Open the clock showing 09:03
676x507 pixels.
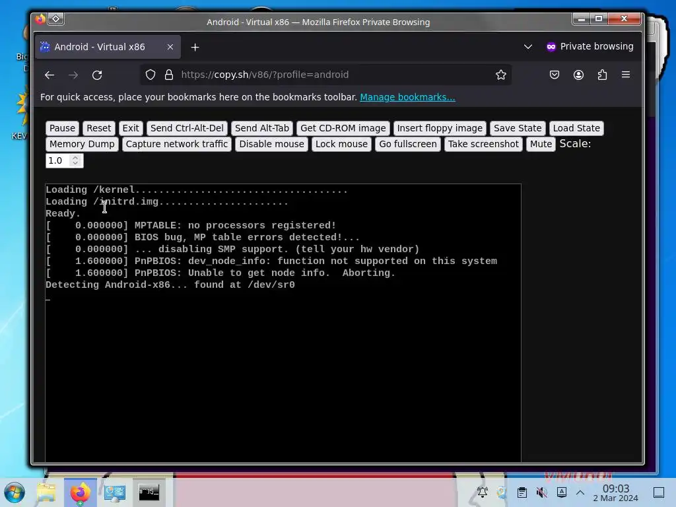point(616,492)
